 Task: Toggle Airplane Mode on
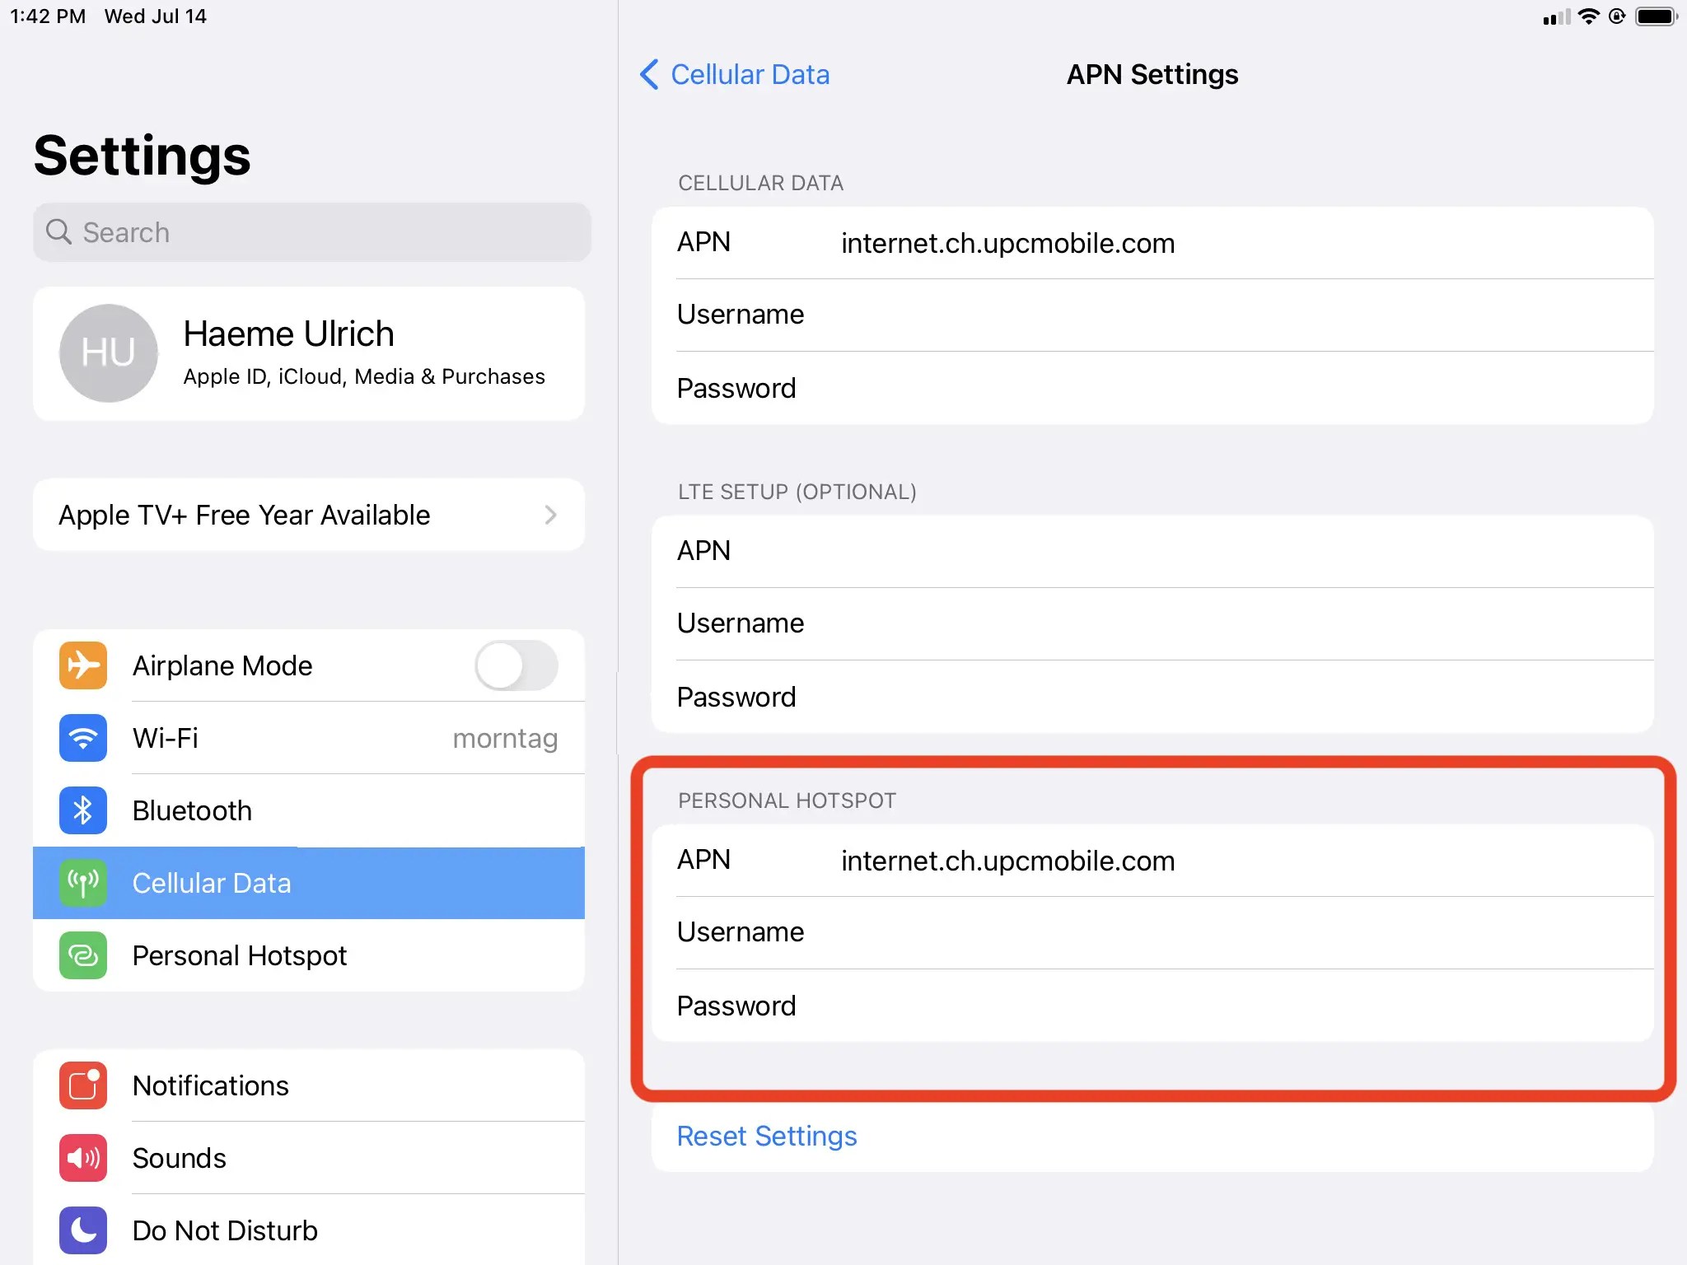point(516,665)
